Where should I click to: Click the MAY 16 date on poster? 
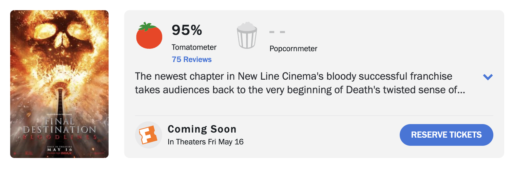coord(59,150)
